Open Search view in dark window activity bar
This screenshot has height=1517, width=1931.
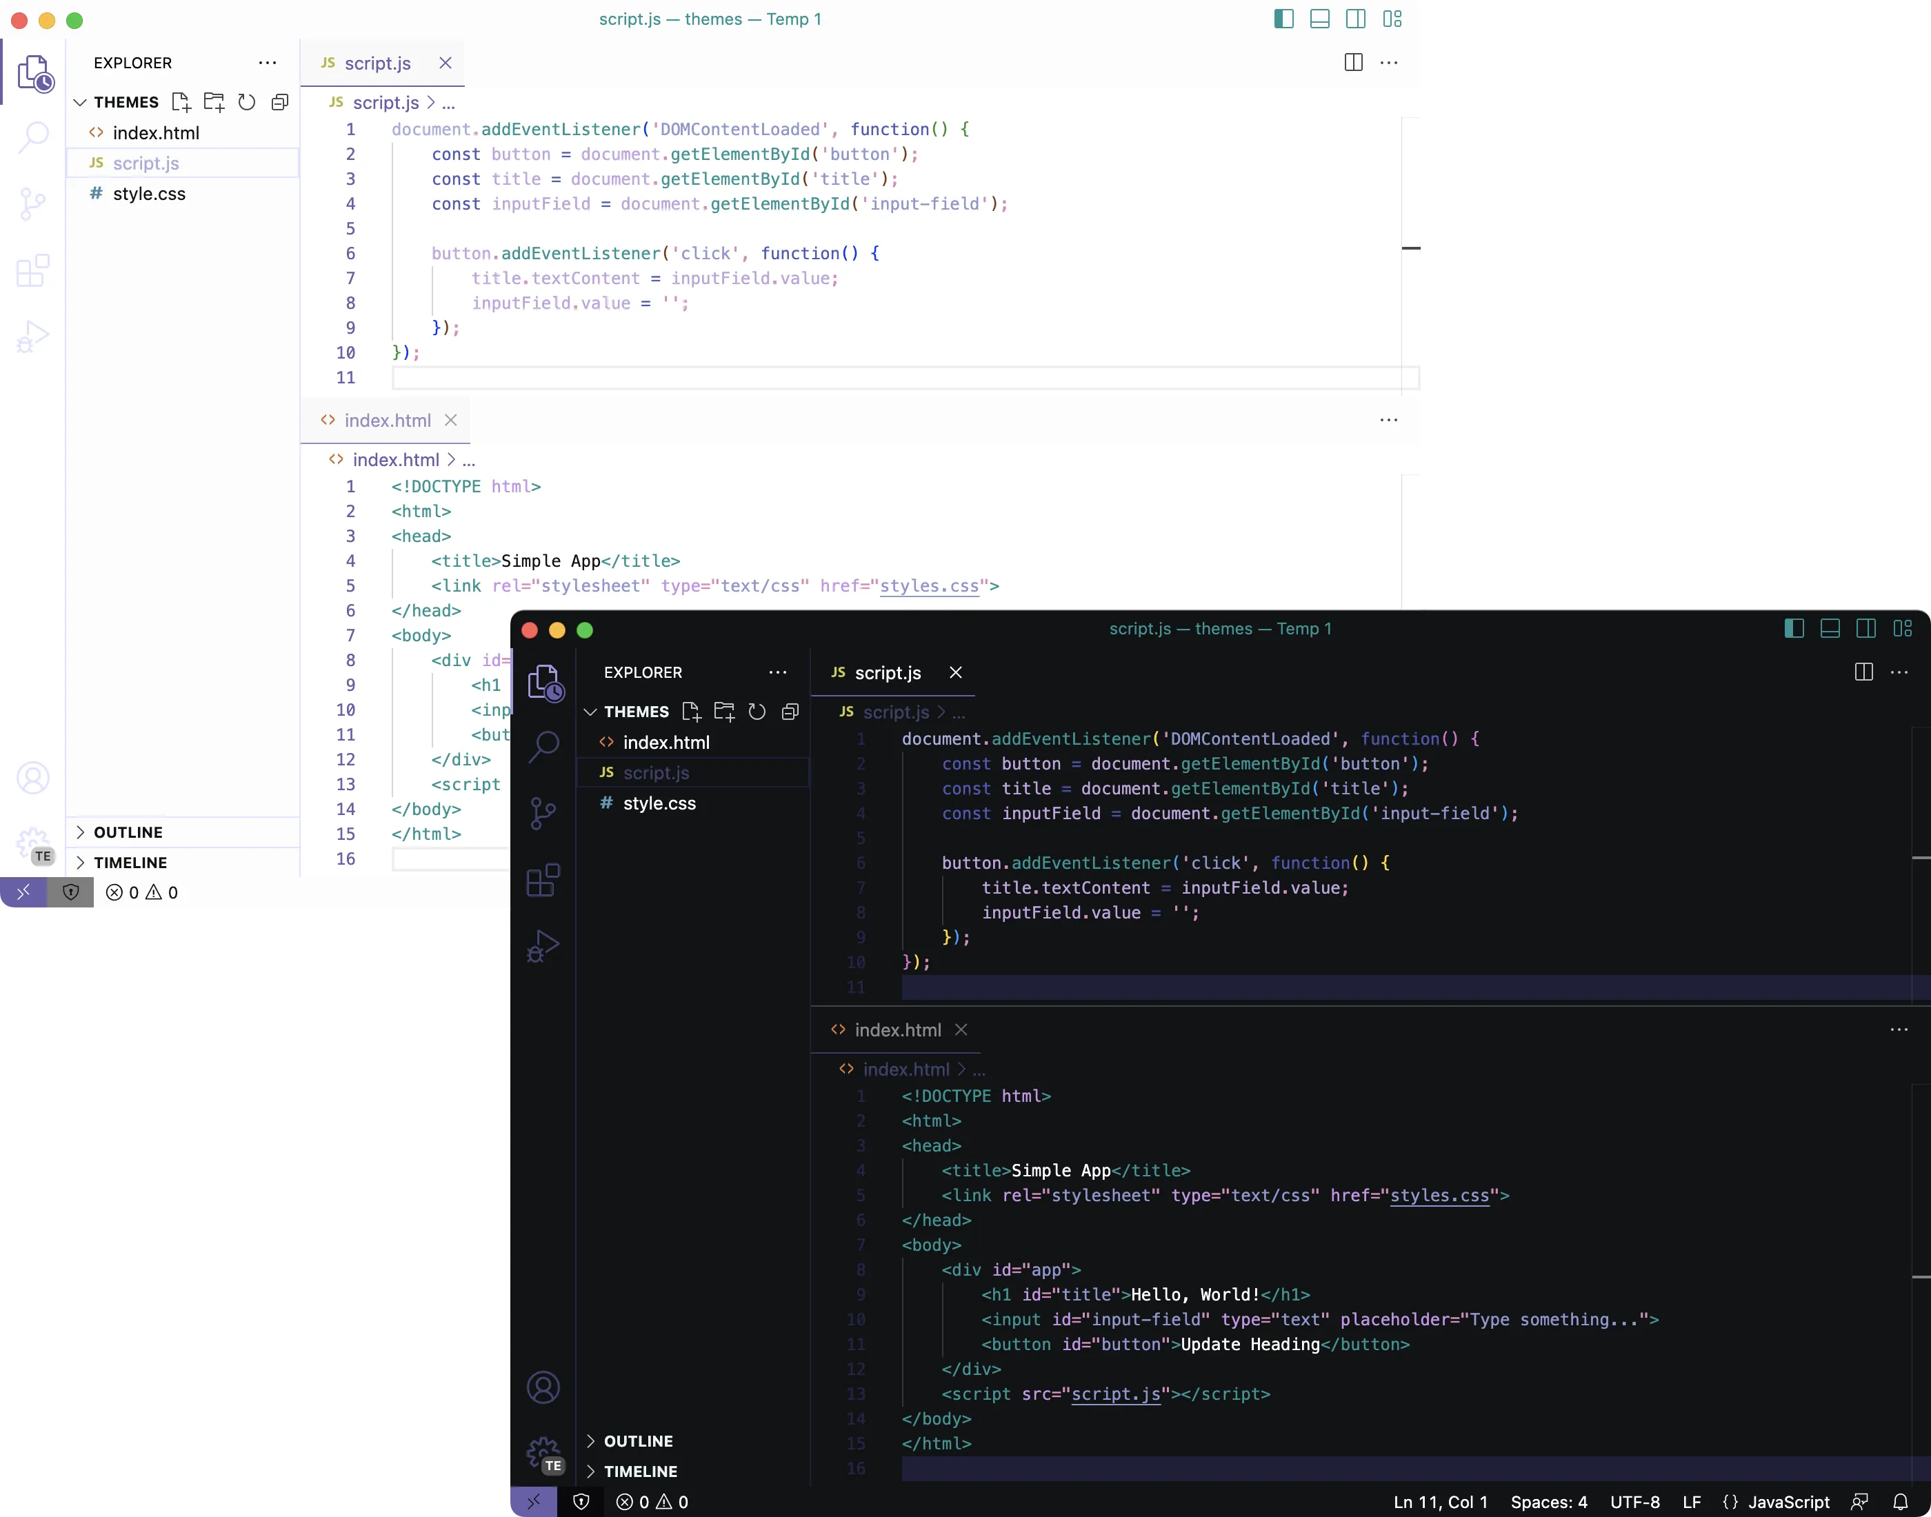(543, 746)
